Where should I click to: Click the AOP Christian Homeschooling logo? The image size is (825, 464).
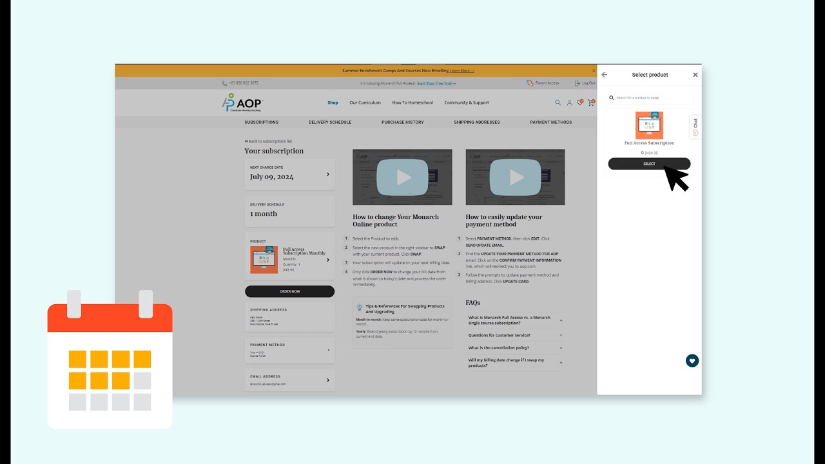(x=242, y=102)
